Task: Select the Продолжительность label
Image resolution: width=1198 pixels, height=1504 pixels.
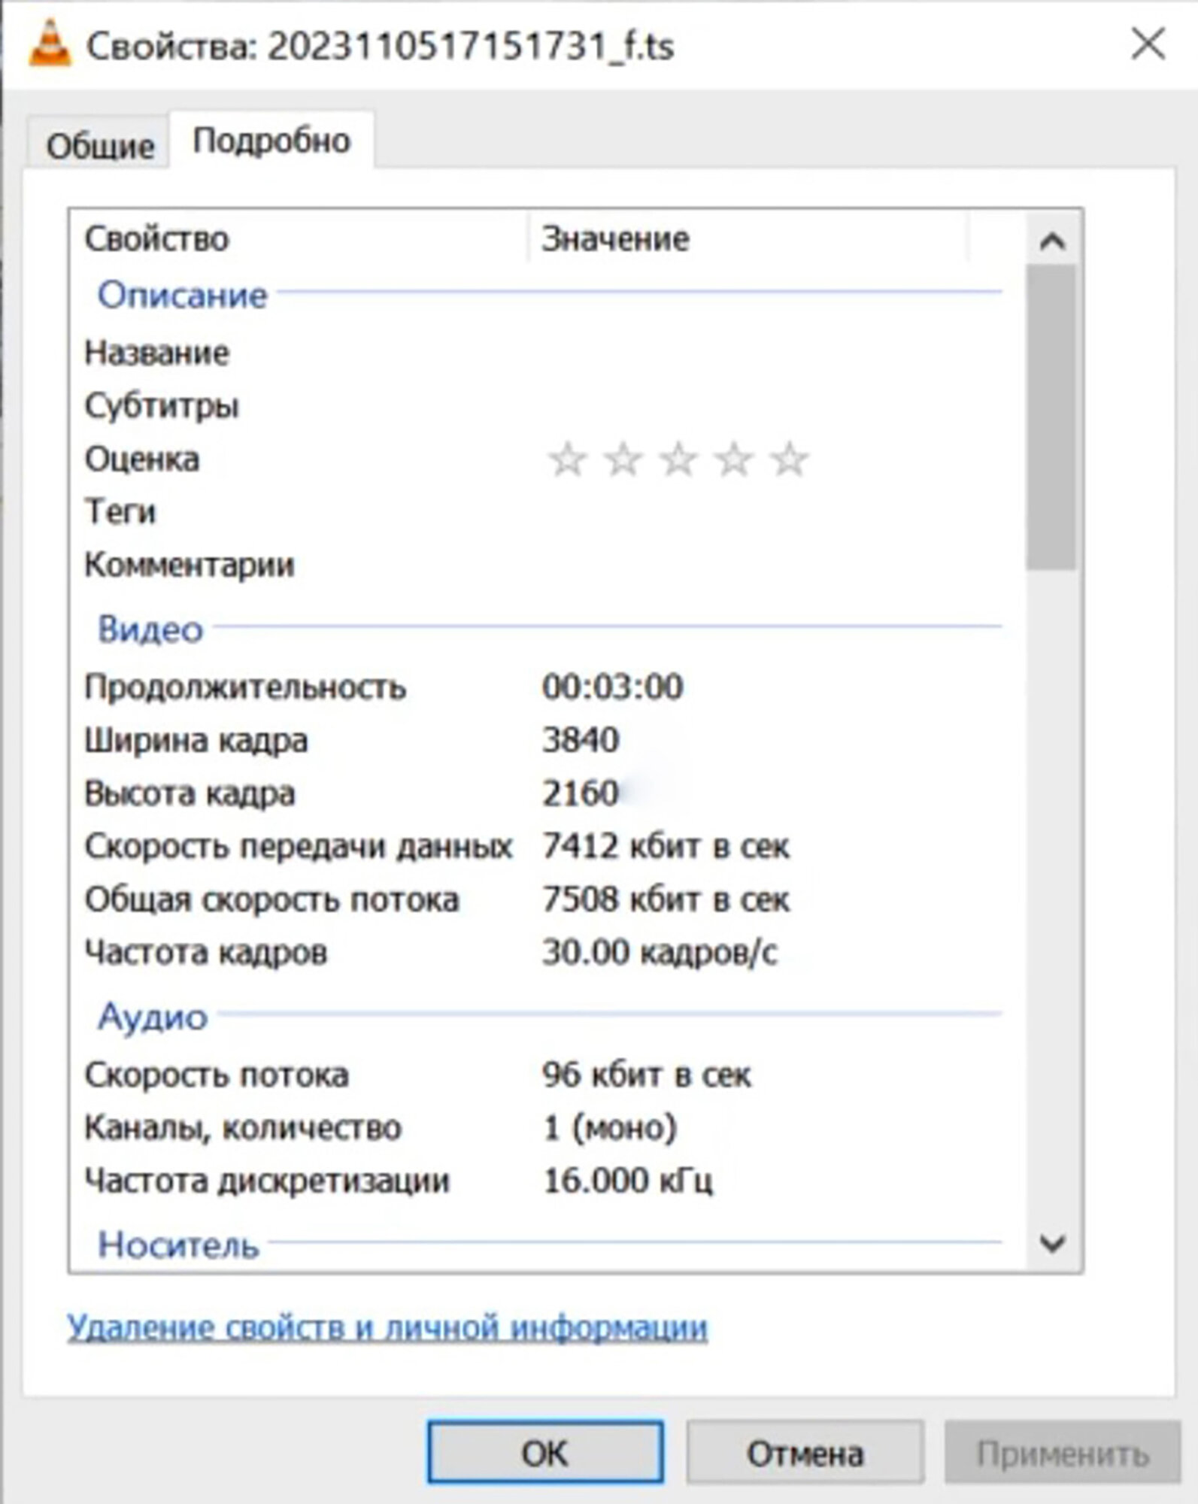Action: (x=245, y=687)
